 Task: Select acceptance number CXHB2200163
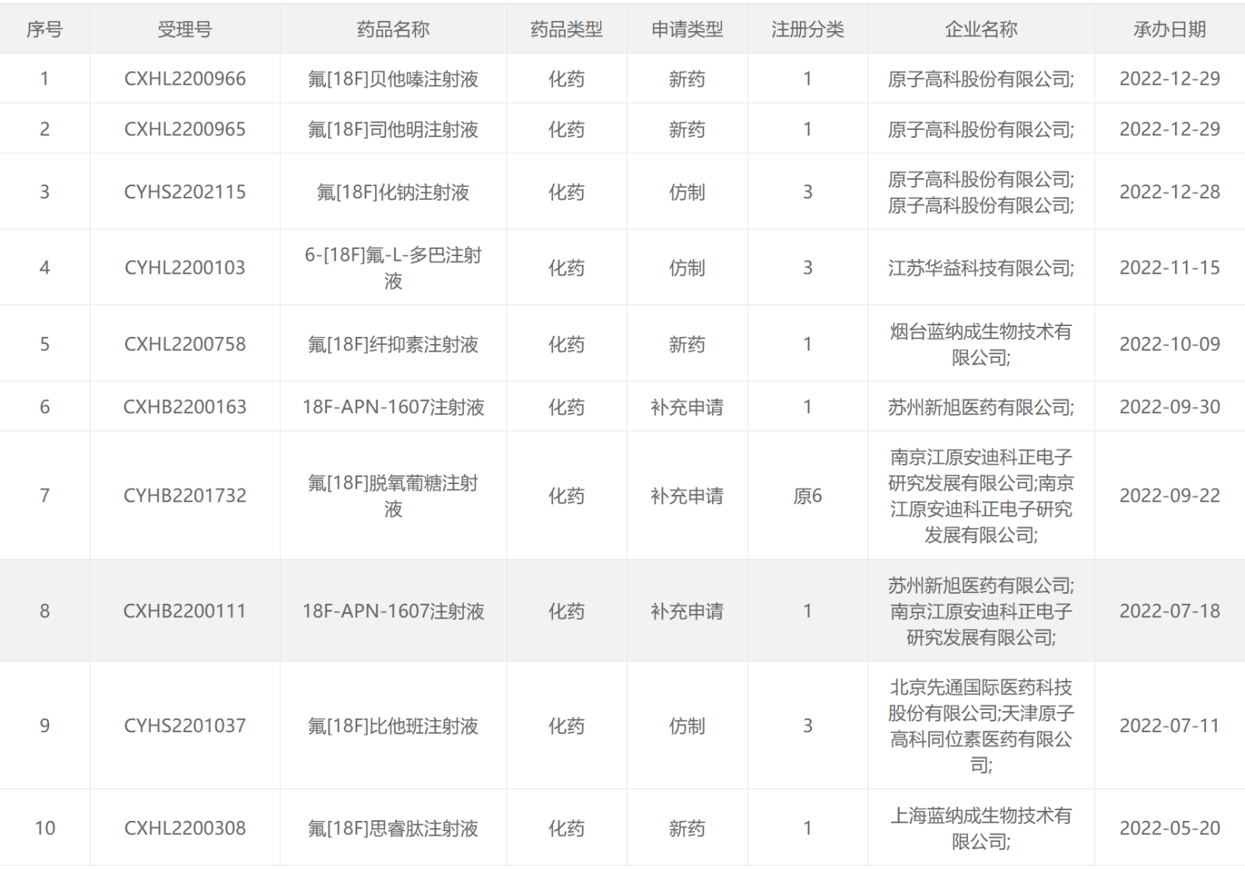pos(184,407)
